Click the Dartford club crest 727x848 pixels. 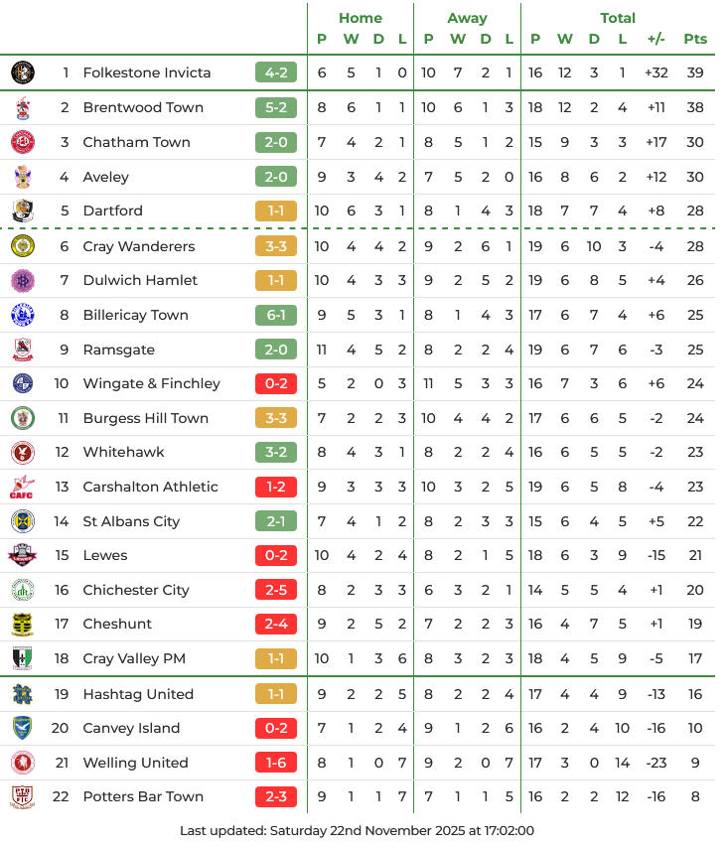pyautogui.click(x=23, y=211)
